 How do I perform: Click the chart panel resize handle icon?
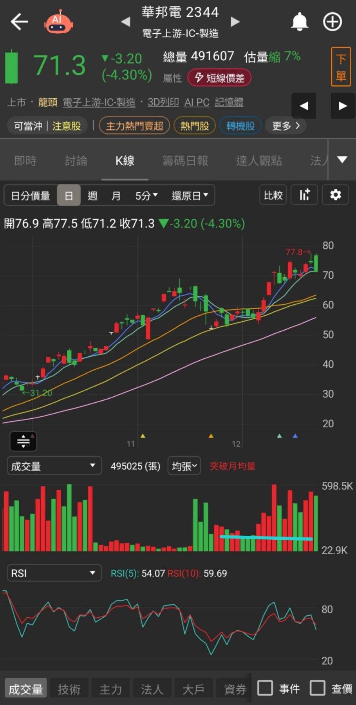(x=23, y=441)
